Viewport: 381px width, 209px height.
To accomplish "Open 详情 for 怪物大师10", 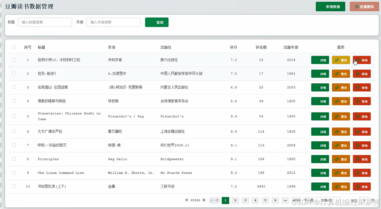I will point(320,60).
